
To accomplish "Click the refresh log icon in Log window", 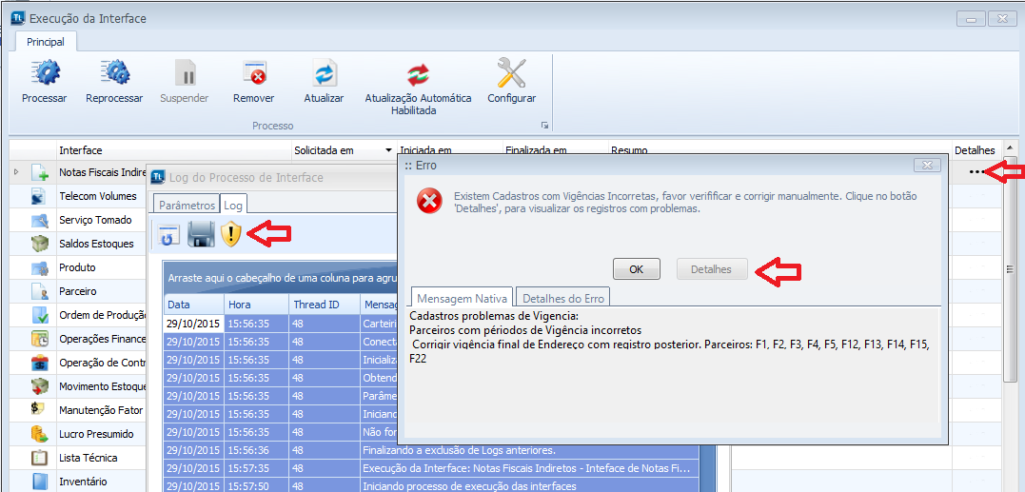I will pyautogui.click(x=170, y=235).
